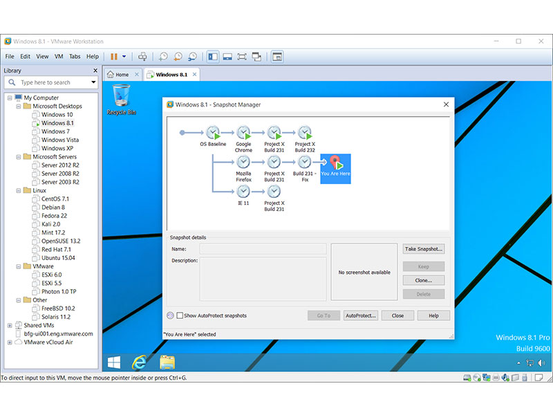Collapse the Microsoft Servers folder
Screen dimensions: 553x415
[19, 157]
